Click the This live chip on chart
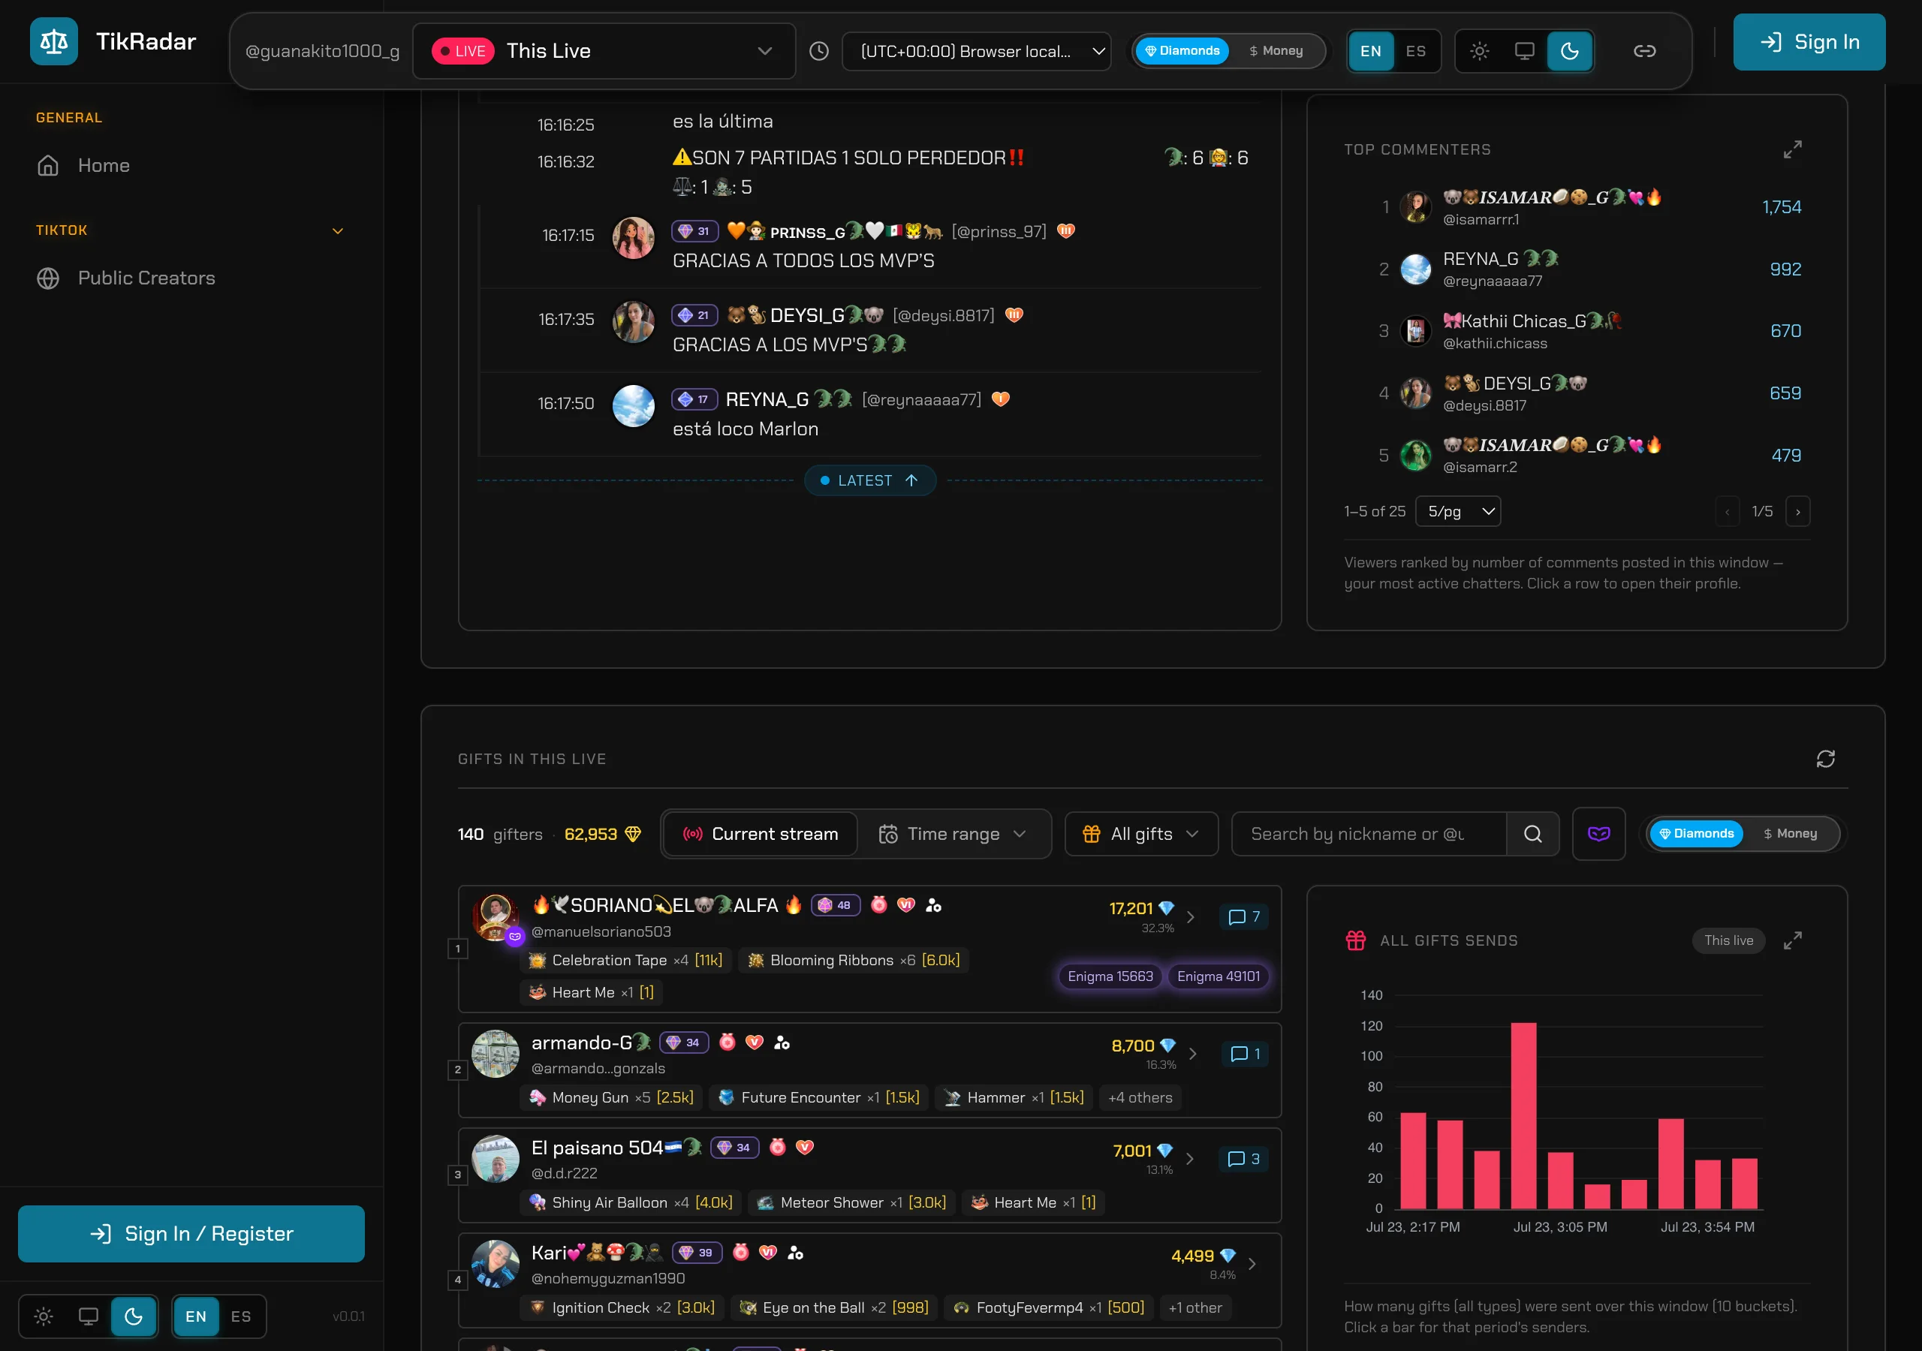Image resolution: width=1922 pixels, height=1351 pixels. click(x=1728, y=940)
